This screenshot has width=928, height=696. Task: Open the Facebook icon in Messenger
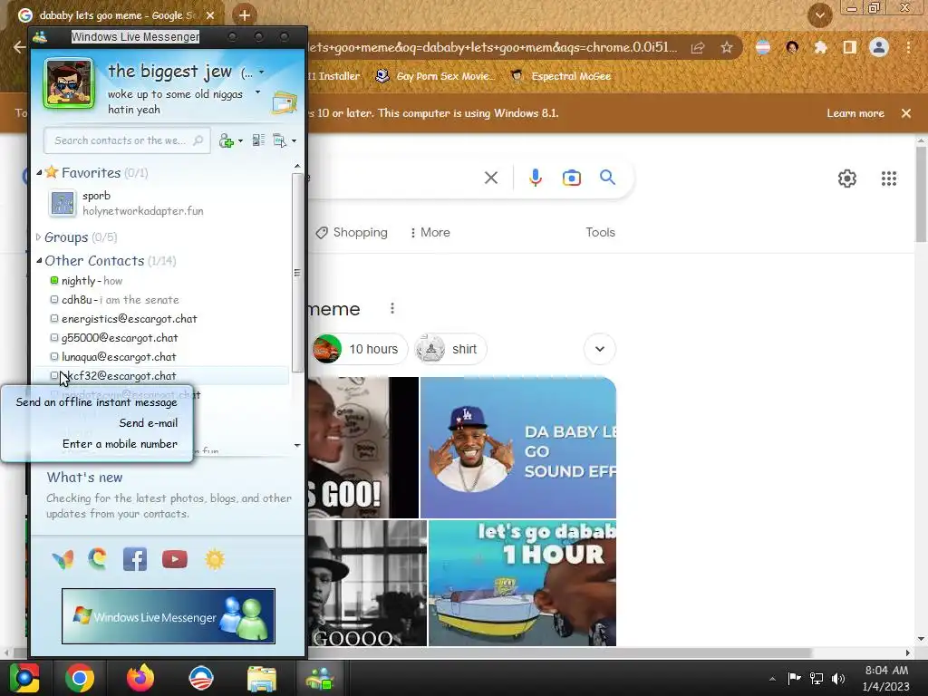135,559
